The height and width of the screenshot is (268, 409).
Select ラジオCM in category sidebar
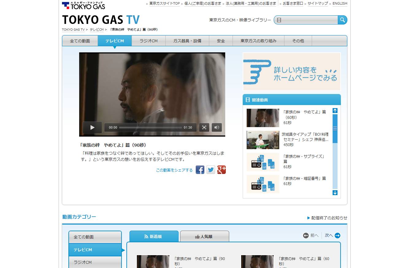95,262
